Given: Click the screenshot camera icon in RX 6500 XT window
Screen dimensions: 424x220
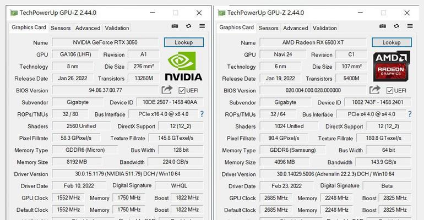Looking at the screenshot, I should click(382, 26).
